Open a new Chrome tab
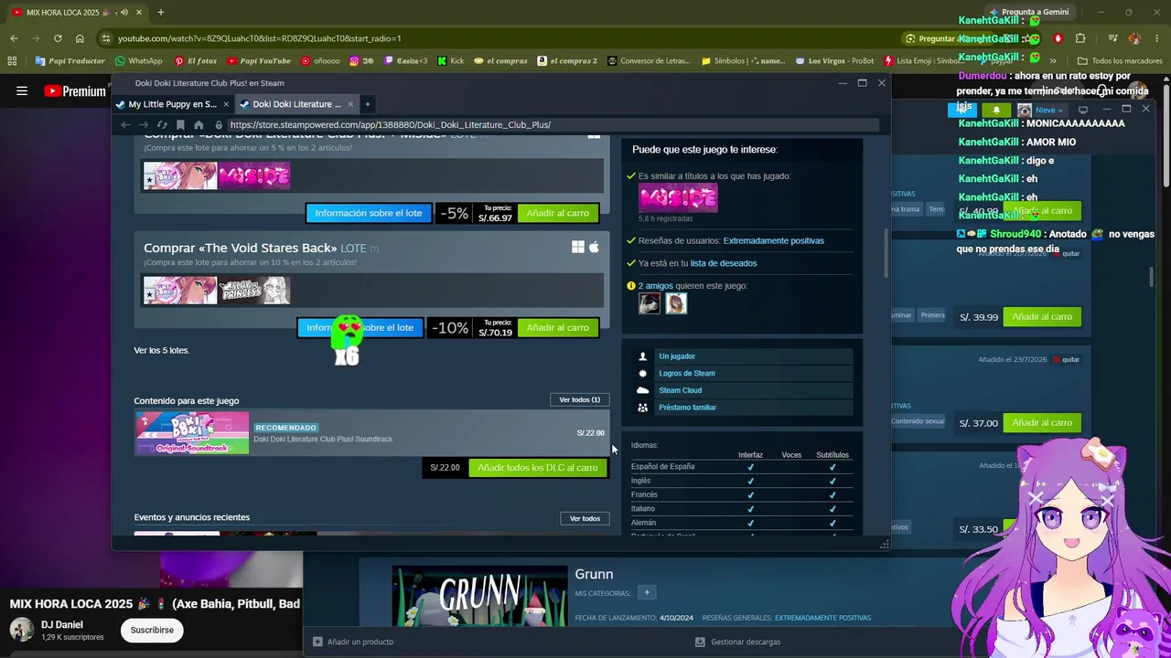The image size is (1171, 658). (160, 13)
